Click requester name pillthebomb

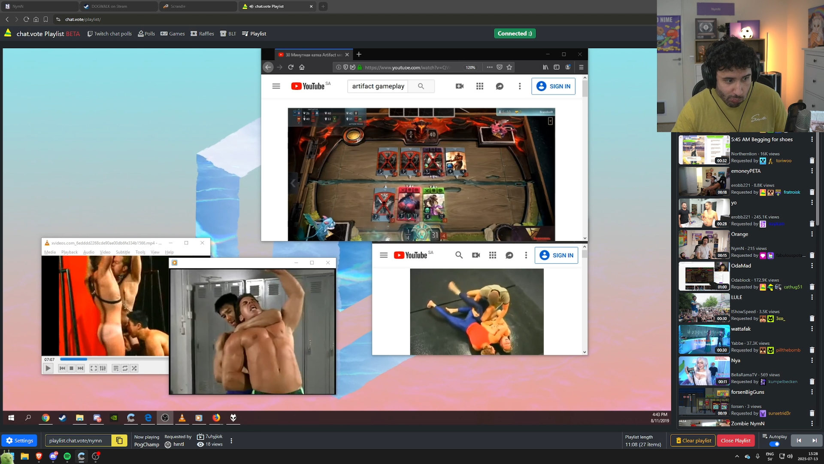point(788,350)
